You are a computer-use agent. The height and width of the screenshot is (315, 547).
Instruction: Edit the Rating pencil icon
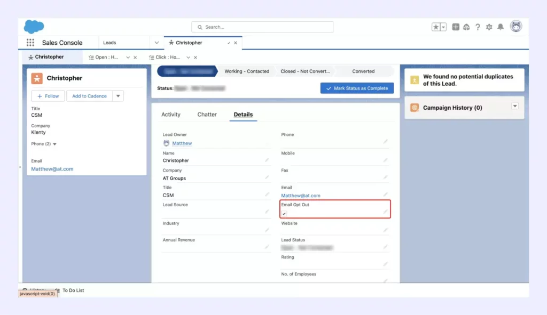(x=385, y=264)
